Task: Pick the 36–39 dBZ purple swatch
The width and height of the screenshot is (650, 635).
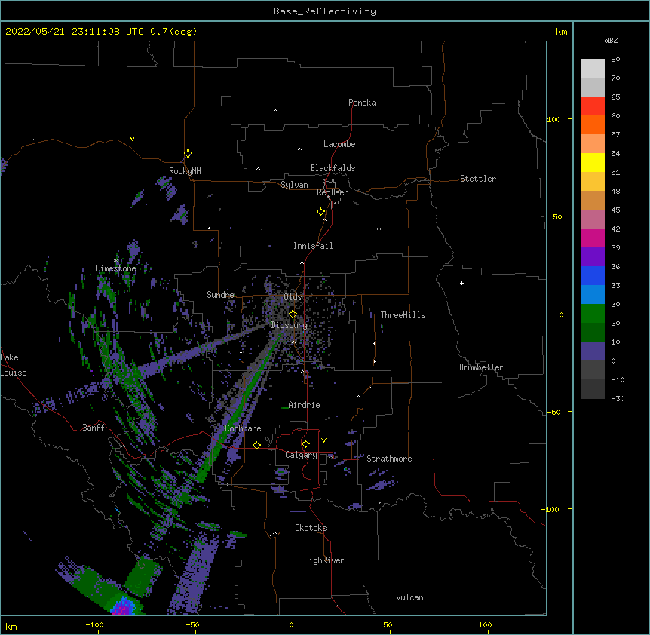Action: [x=593, y=257]
